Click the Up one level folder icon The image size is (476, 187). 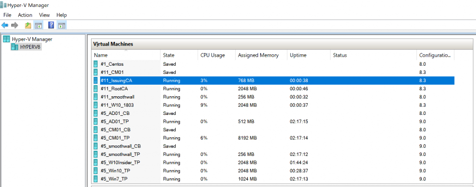pyautogui.click(x=28, y=25)
